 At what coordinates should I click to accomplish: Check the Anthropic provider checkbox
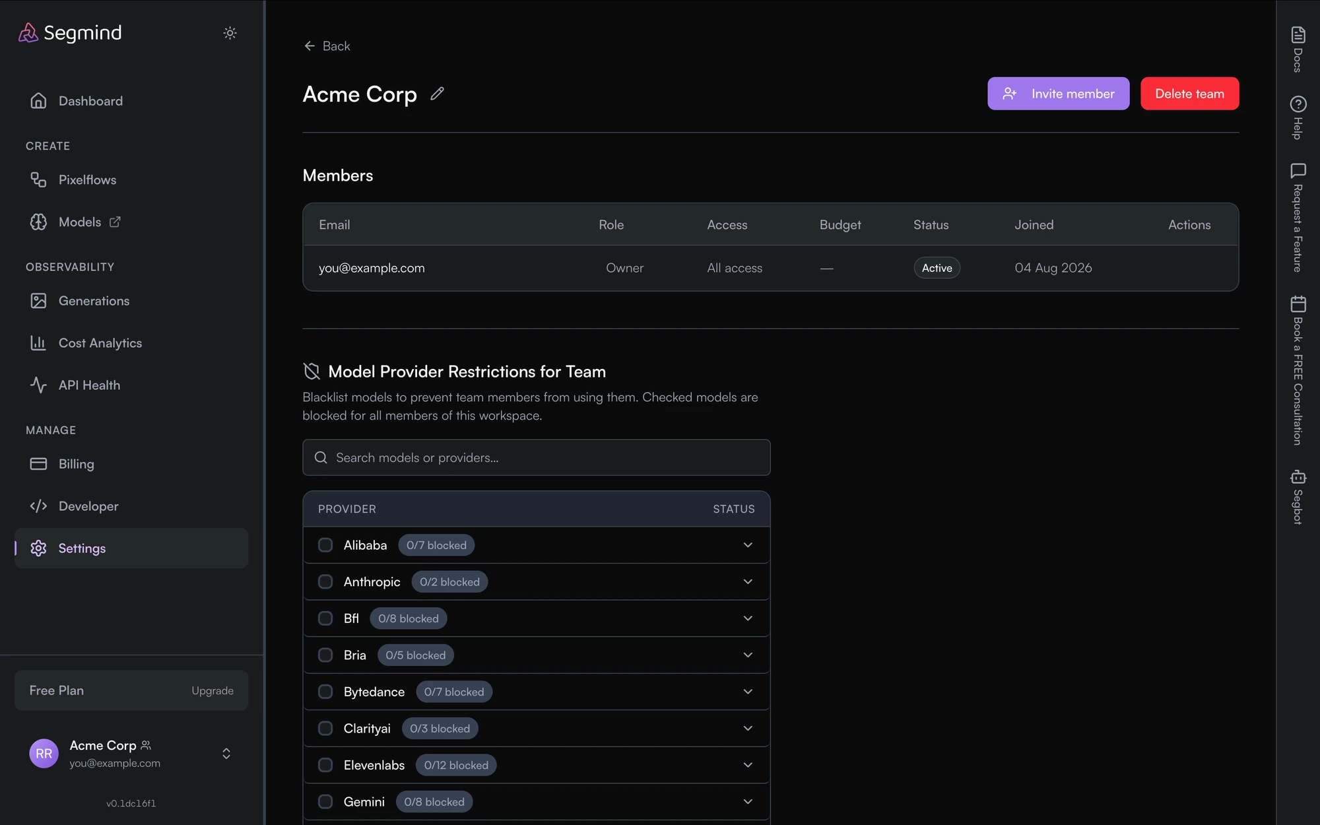coord(325,582)
